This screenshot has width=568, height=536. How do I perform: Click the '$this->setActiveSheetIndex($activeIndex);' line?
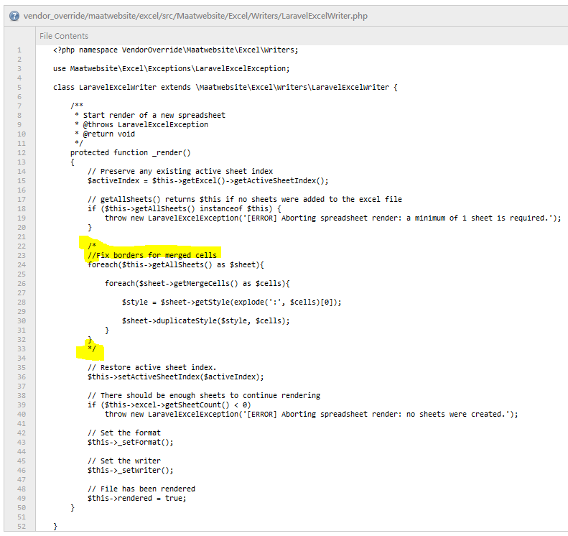point(176,377)
